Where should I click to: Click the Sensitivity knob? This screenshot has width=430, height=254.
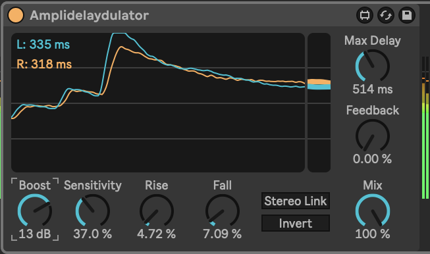[93, 211]
